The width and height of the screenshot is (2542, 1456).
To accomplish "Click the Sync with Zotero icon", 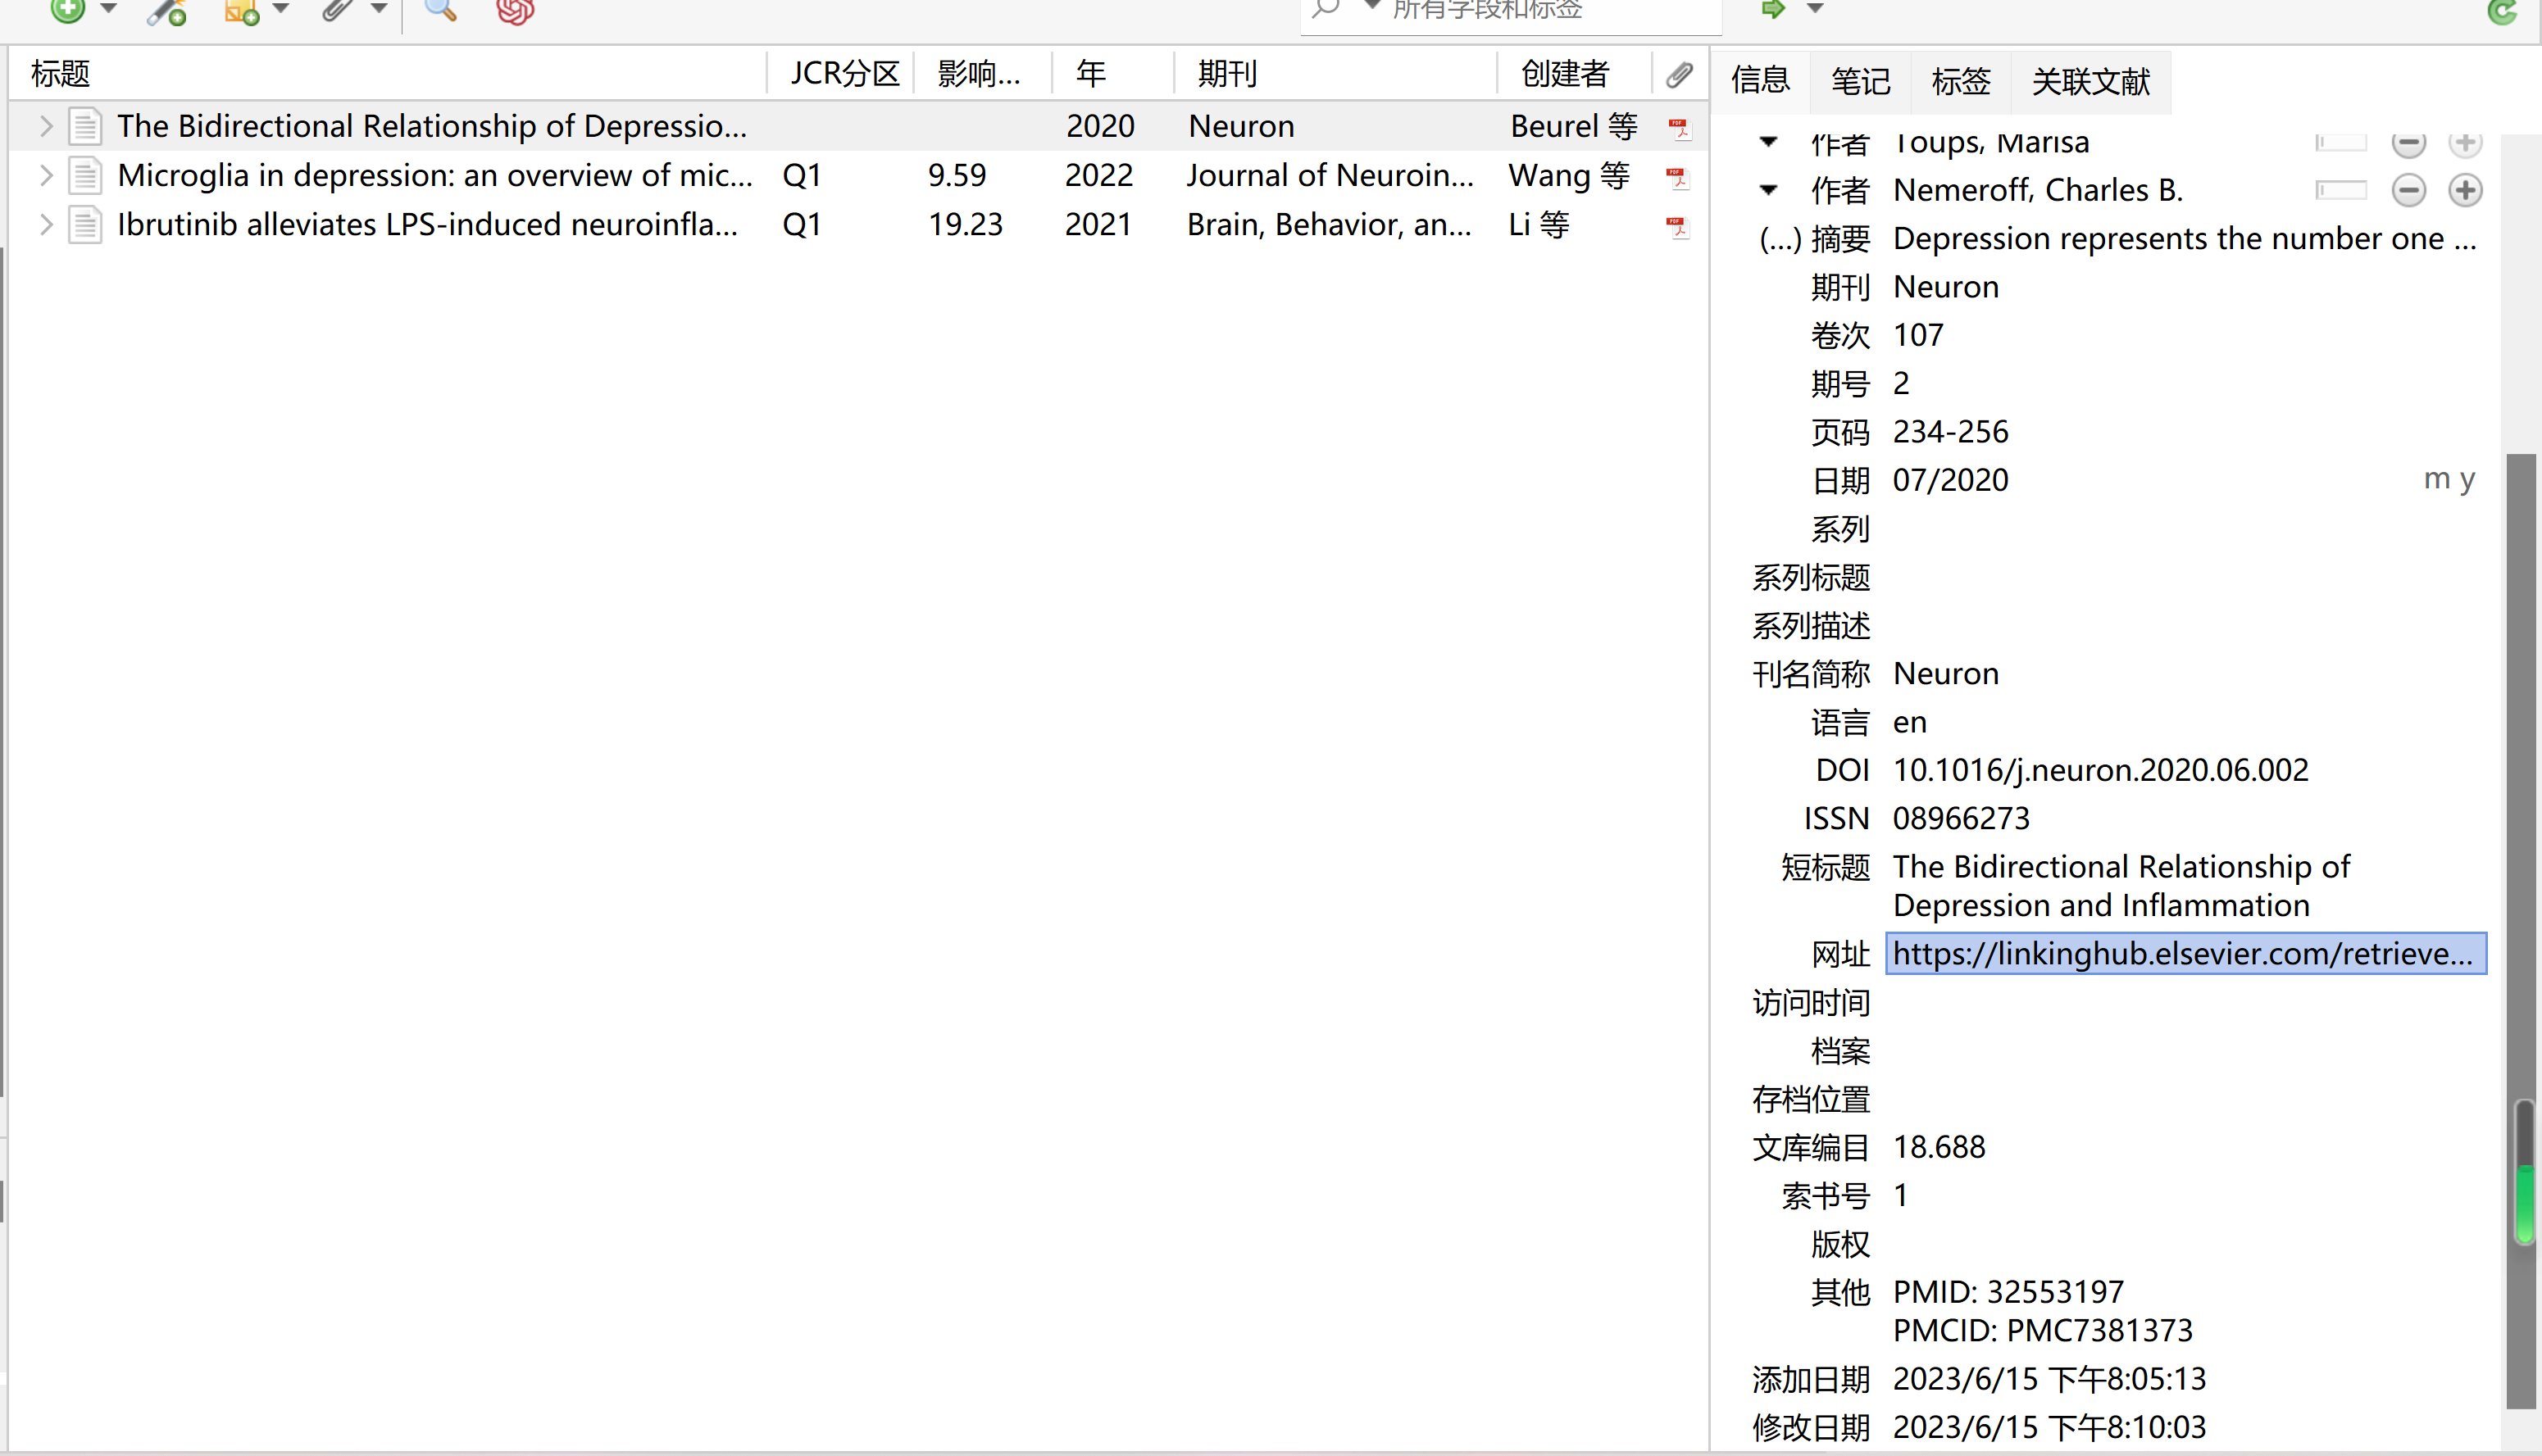I will tap(2503, 12).
